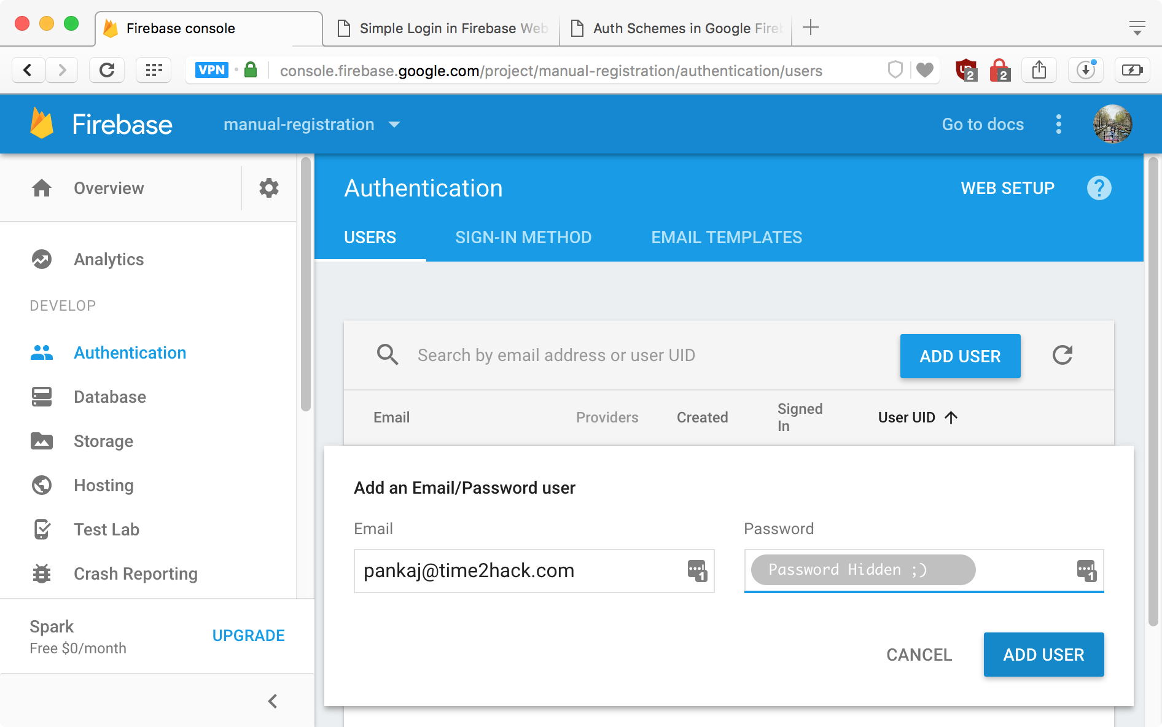Click the browser address bar URL

(x=551, y=71)
